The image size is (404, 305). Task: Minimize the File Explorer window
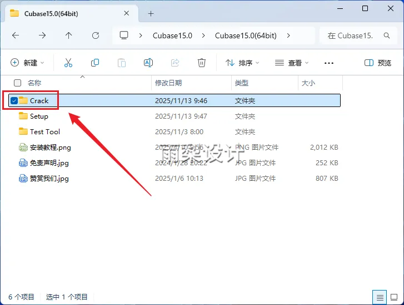click(x=340, y=8)
